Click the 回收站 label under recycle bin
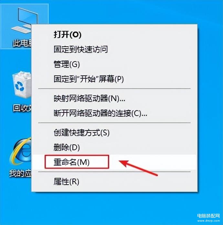223x225 pixels. 22,108
